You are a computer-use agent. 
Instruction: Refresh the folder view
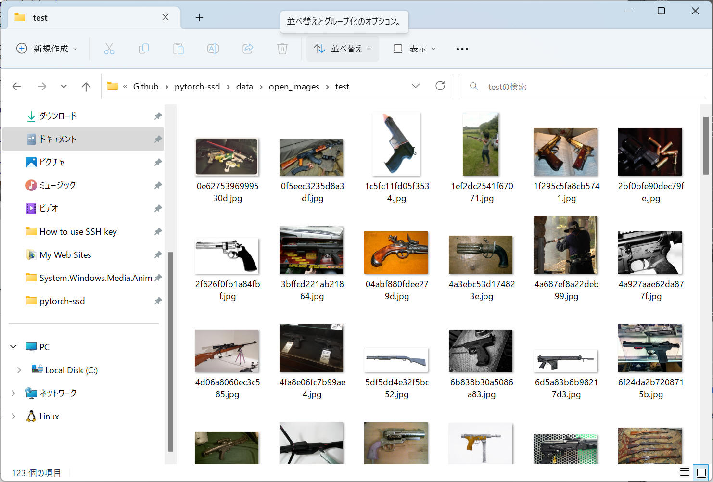[x=440, y=86]
